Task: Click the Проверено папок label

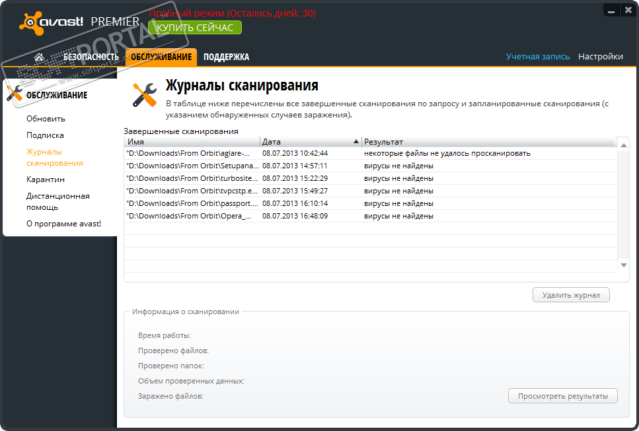Action: point(171,366)
